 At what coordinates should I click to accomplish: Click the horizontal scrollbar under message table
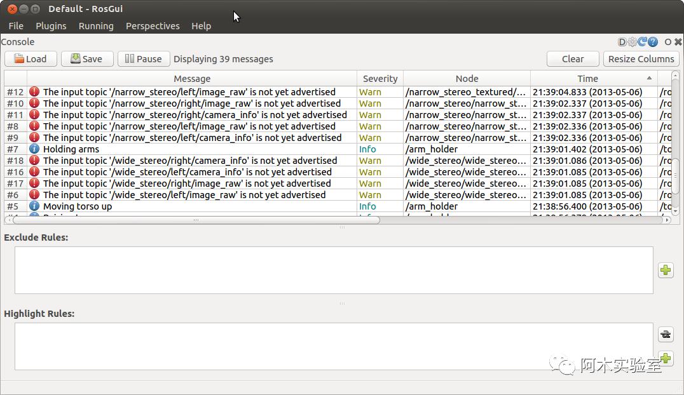coord(196,220)
